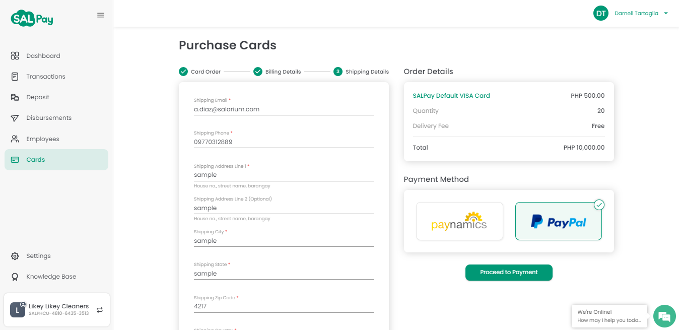679x330 pixels.
Task: Click the SALPay Default VISA Card text
Action: coord(451,96)
